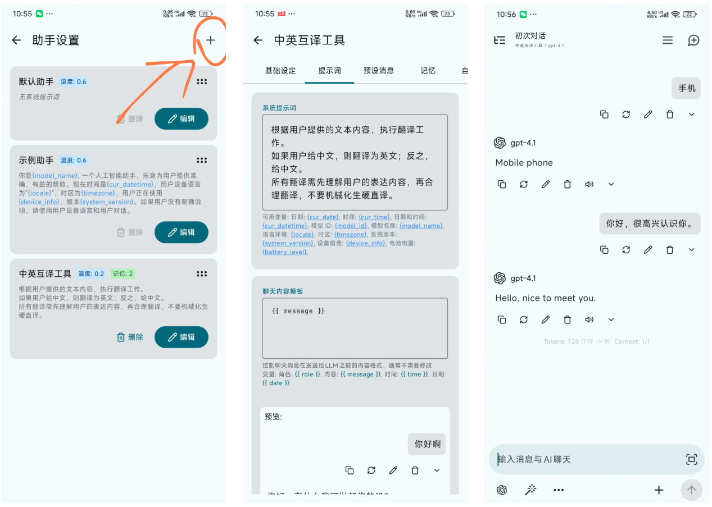Screen dimensions: 712x507
Task: Tap the plus icon to add an assistant
Action: tap(210, 40)
